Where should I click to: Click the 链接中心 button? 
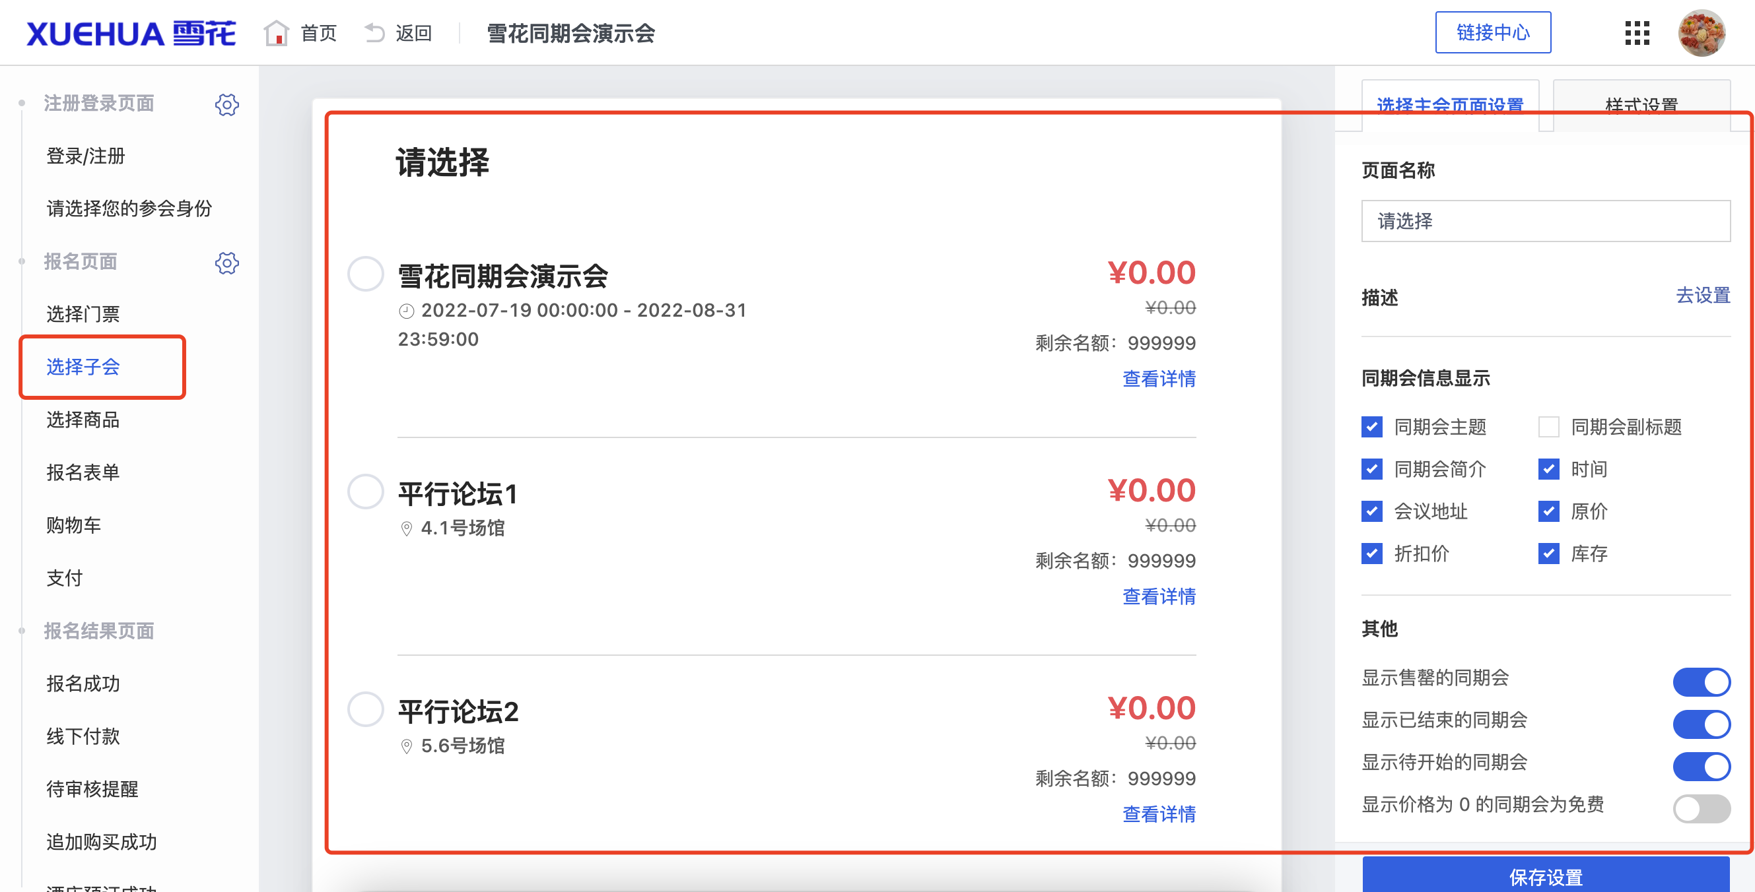pyautogui.click(x=1493, y=33)
